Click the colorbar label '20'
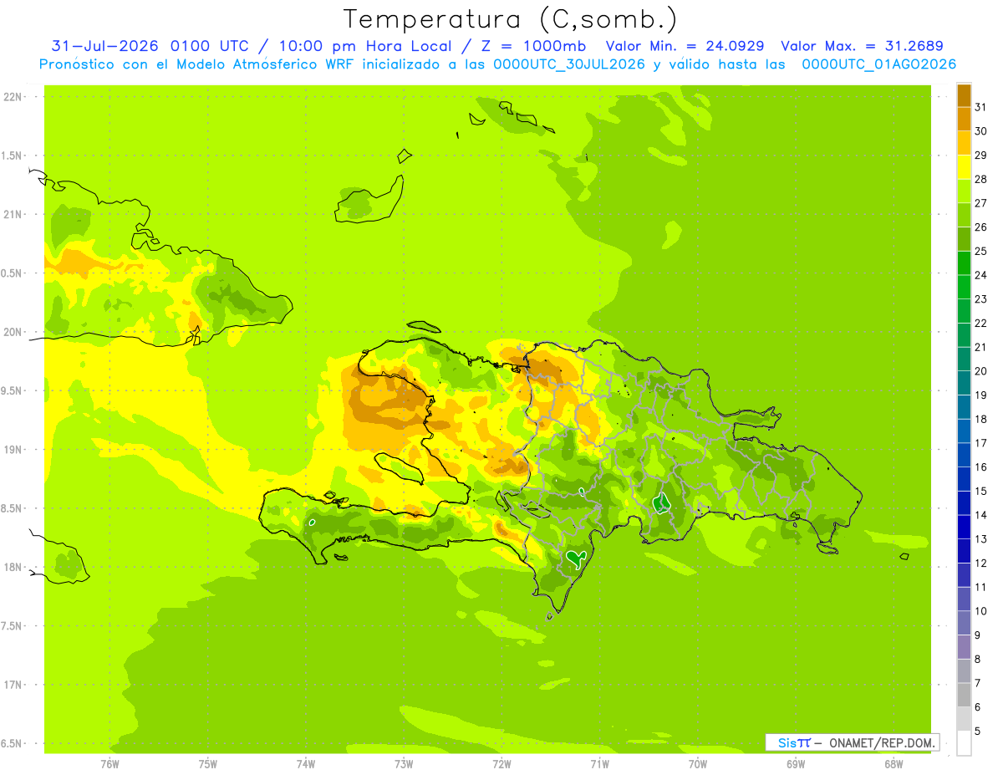 980,371
